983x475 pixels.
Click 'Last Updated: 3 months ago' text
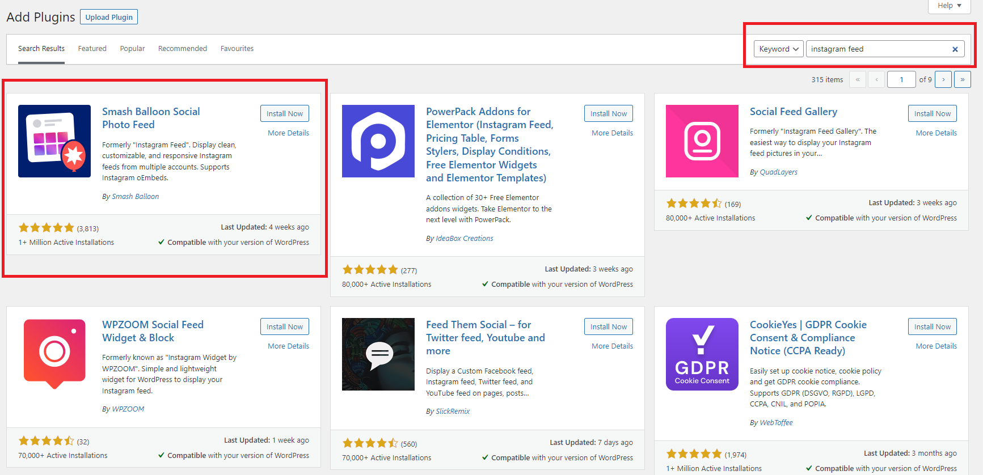click(910, 453)
